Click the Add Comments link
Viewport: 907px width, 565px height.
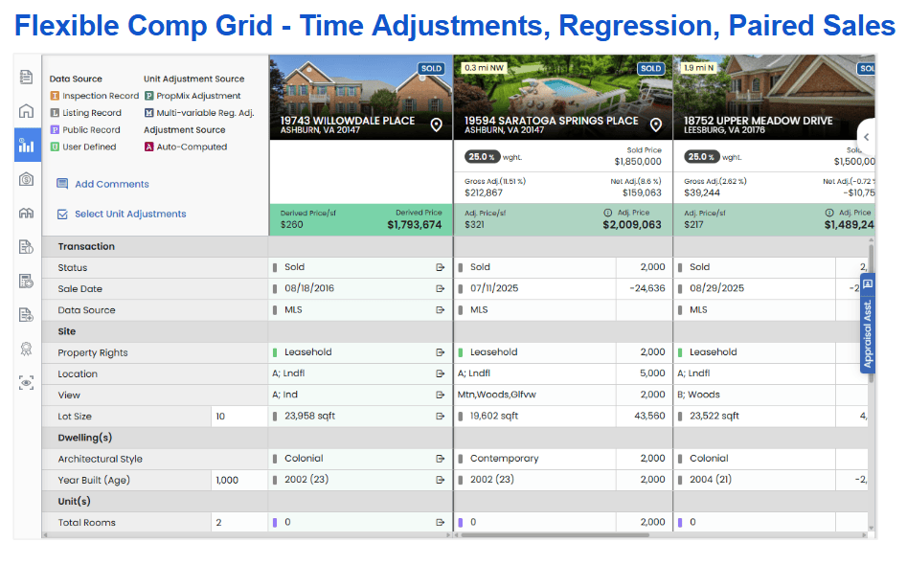(111, 184)
